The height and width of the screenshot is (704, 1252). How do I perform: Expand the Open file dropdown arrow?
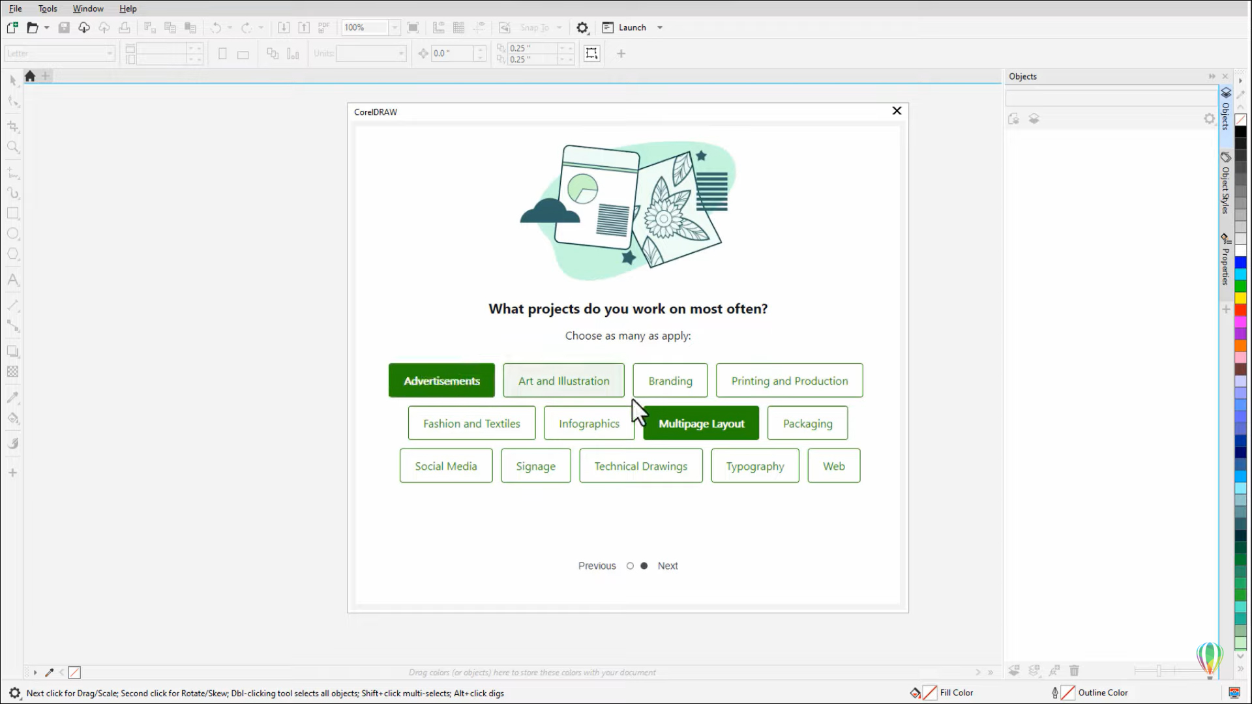coord(47,27)
